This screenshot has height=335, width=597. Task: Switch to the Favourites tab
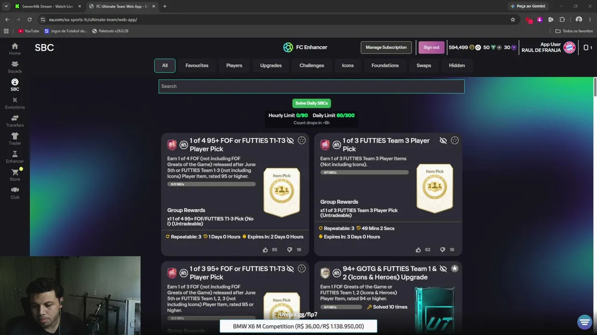[x=197, y=66]
